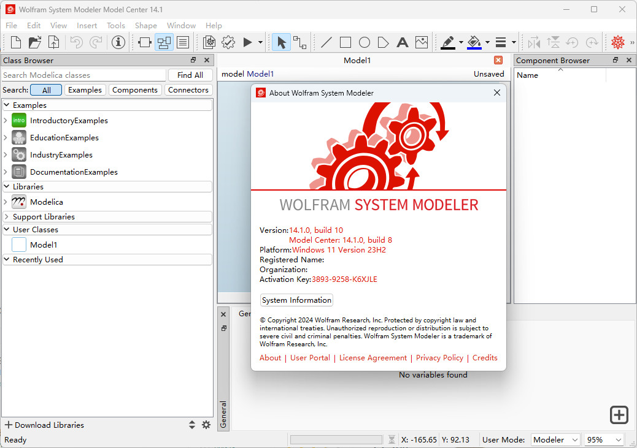The height and width of the screenshot is (448, 637).
Task: Flip the selection vertically
Action: (554, 42)
